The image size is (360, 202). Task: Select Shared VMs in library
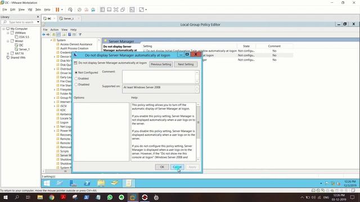[x=18, y=57]
